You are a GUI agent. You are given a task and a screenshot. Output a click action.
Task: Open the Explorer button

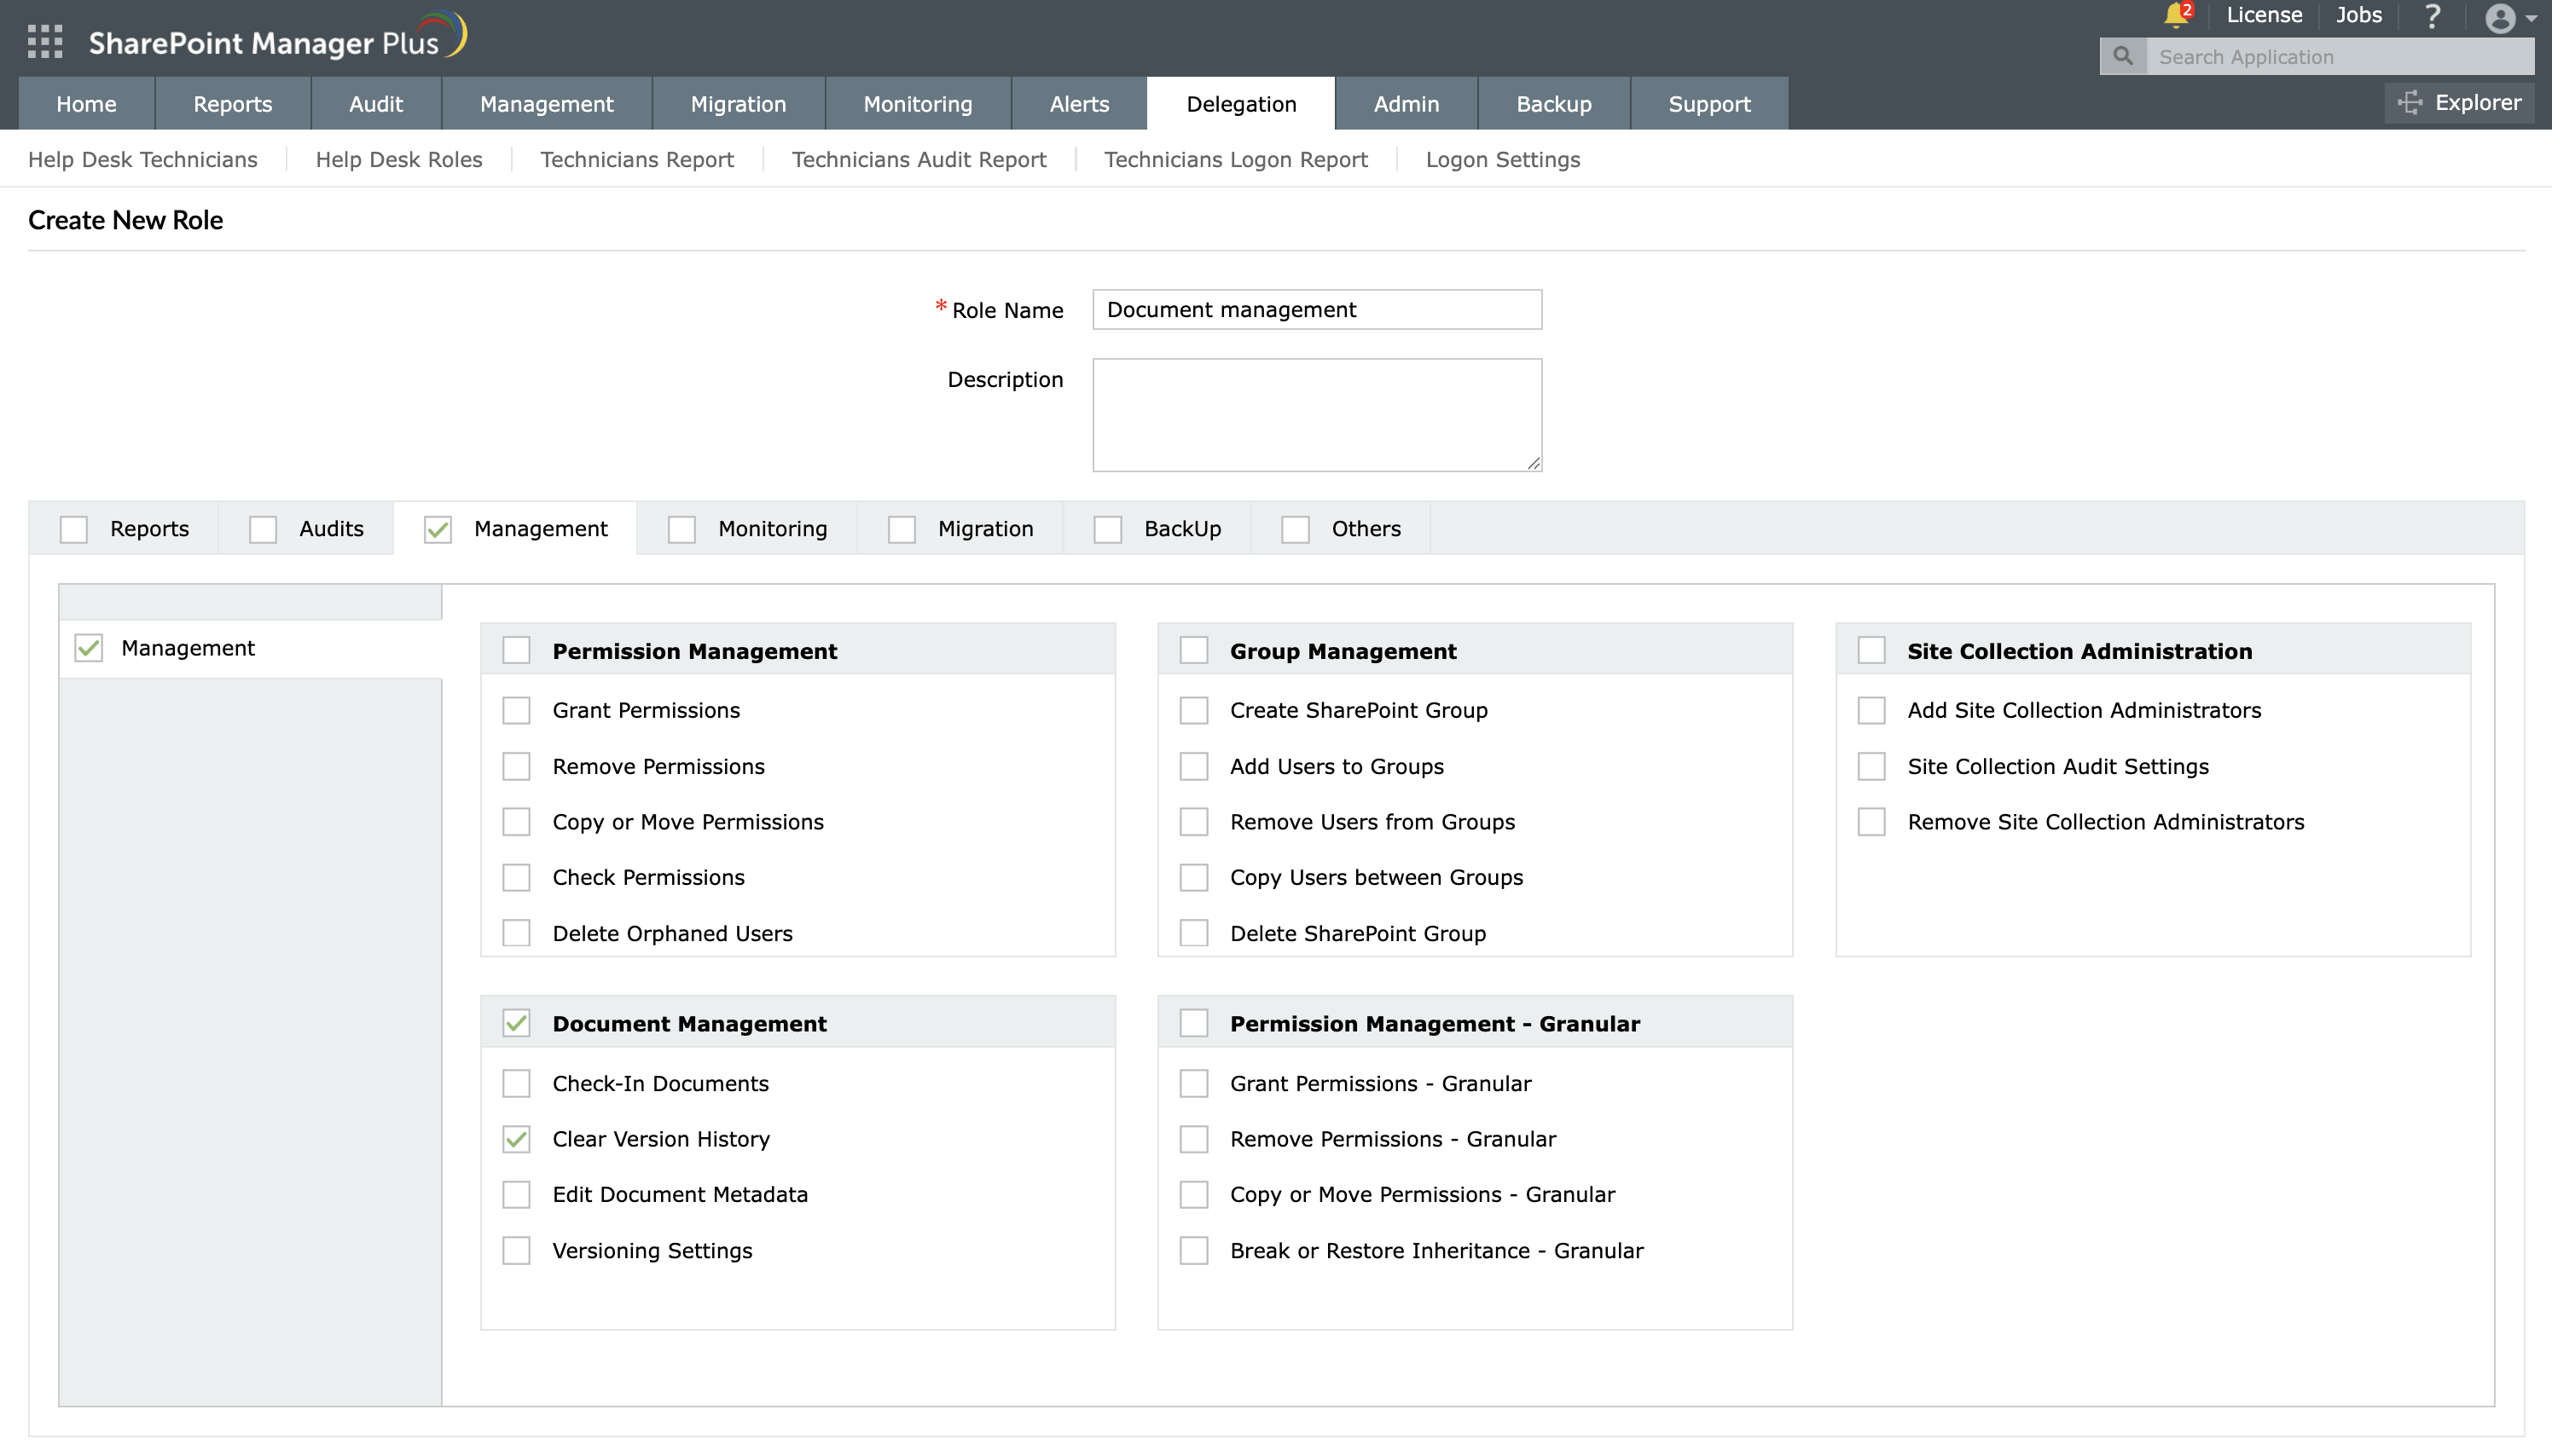(x=2460, y=103)
